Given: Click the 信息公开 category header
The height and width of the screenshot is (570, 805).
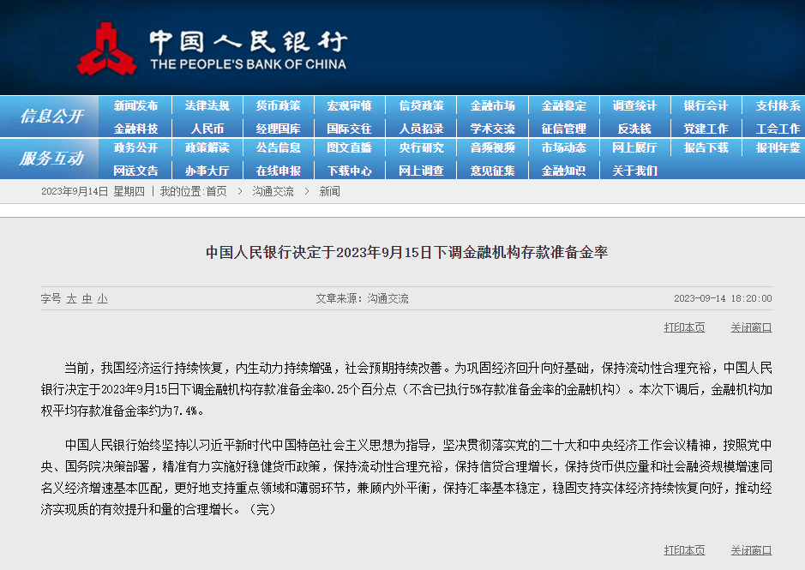Looking at the screenshot, I should [51, 116].
